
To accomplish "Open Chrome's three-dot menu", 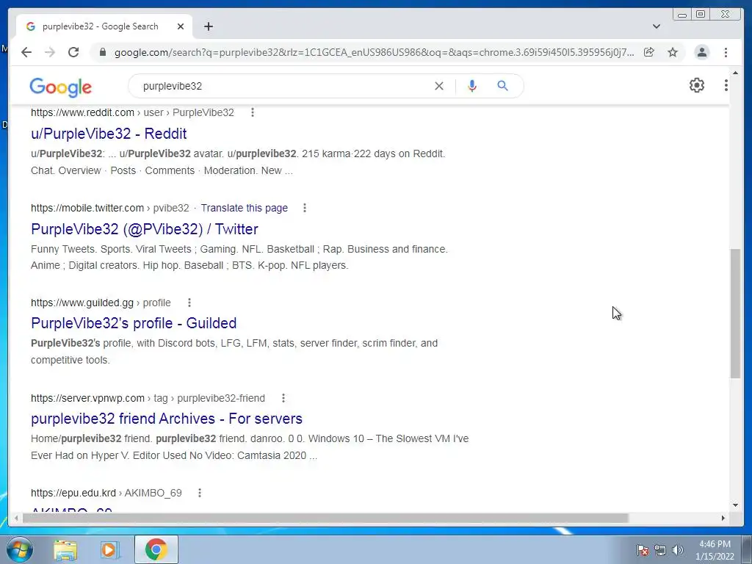I will point(726,52).
